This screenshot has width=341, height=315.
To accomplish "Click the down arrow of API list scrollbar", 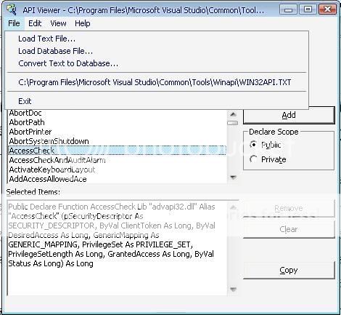I will tap(233, 178).
